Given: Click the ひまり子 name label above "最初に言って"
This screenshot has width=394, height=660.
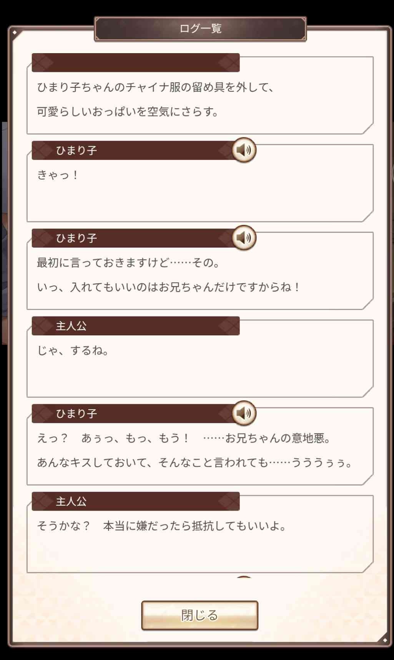Looking at the screenshot, I should pos(76,238).
